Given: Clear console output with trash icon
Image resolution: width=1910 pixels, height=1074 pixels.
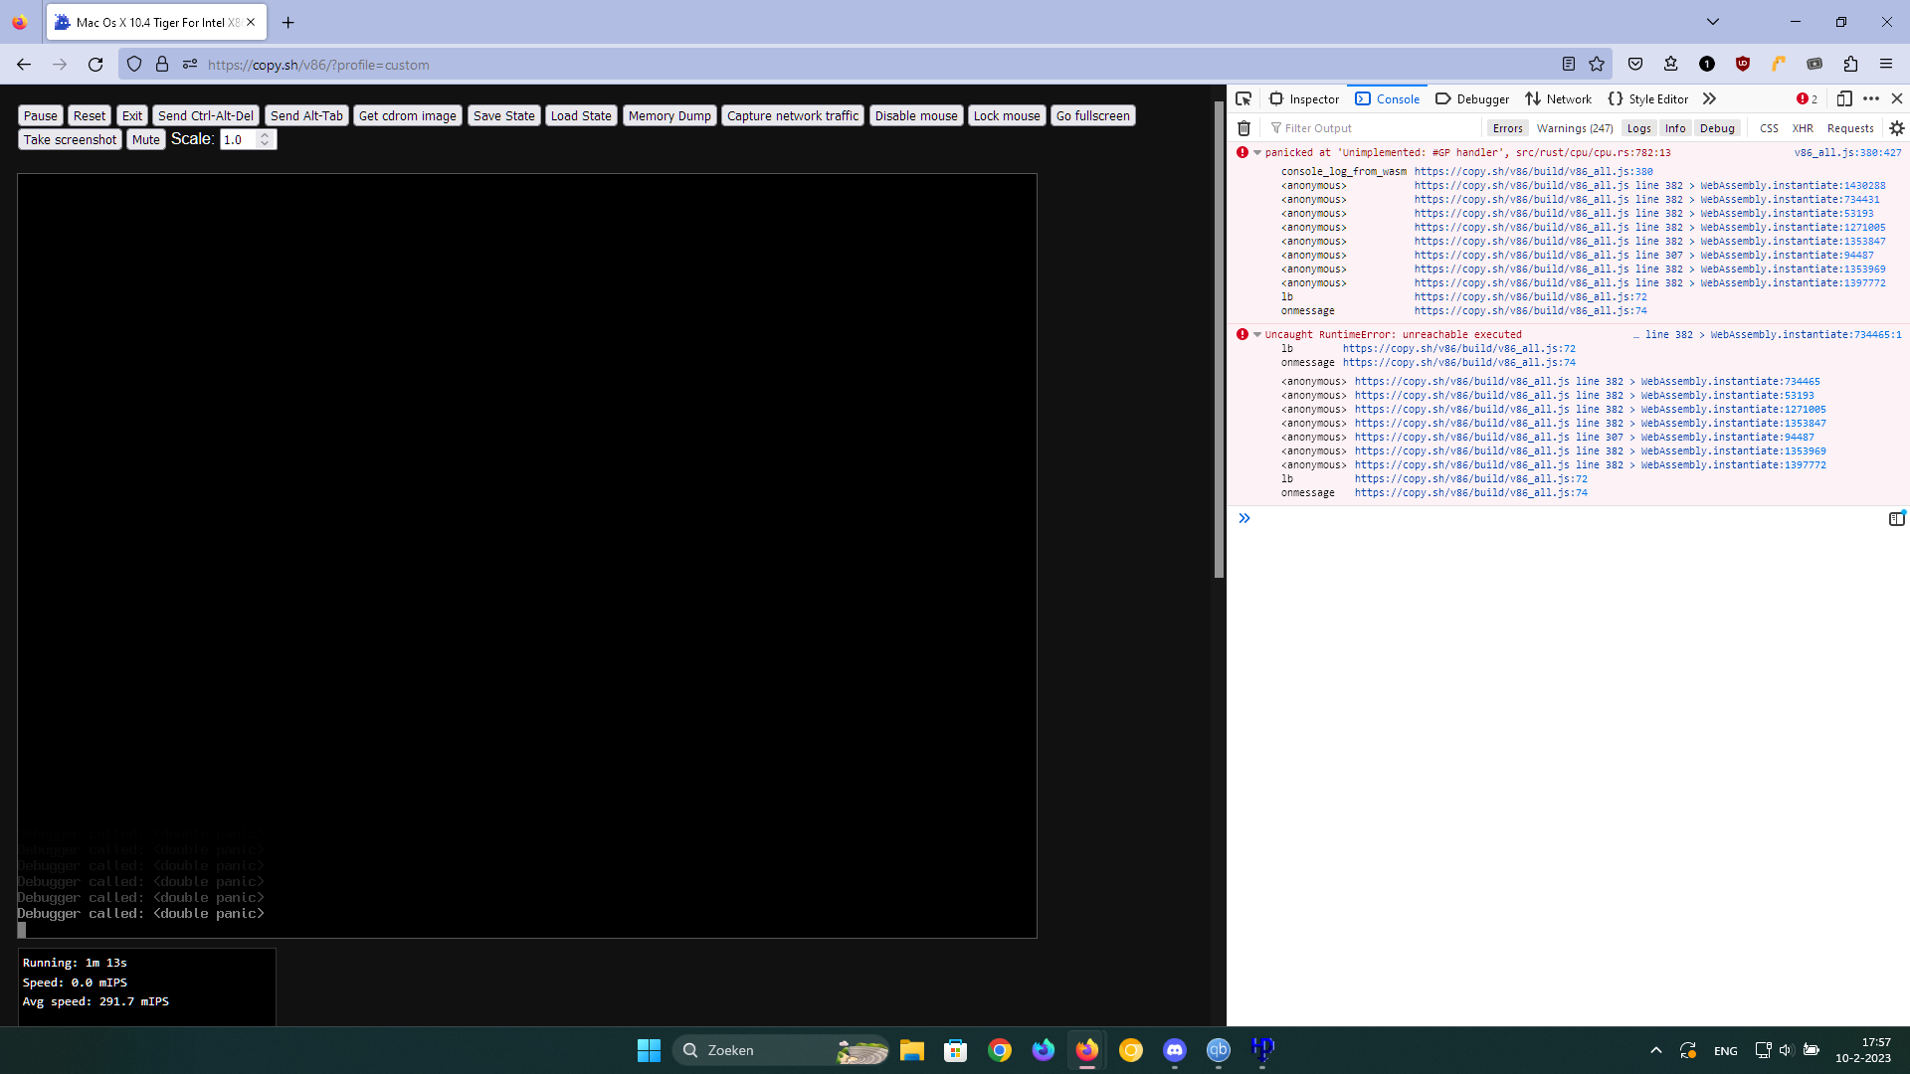Looking at the screenshot, I should click(x=1243, y=128).
